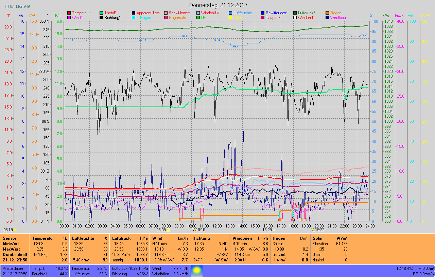Click the Gewitter-dex* legend entry
Screen dimensions: 435x278
pyautogui.click(x=276, y=13)
